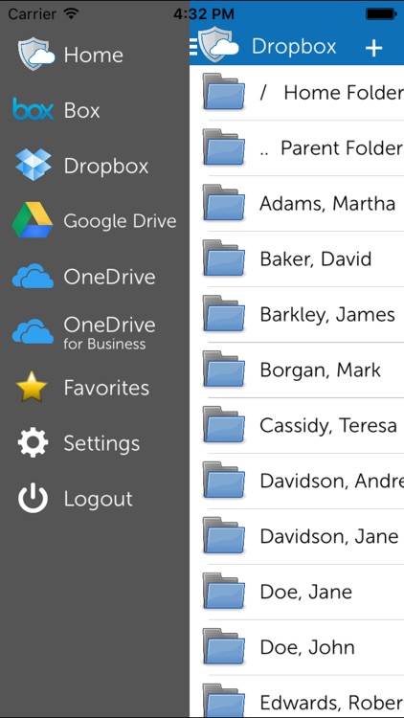This screenshot has height=718, width=404.
Task: Tap folder icon beside Davidson, Jane
Action: 224,536
